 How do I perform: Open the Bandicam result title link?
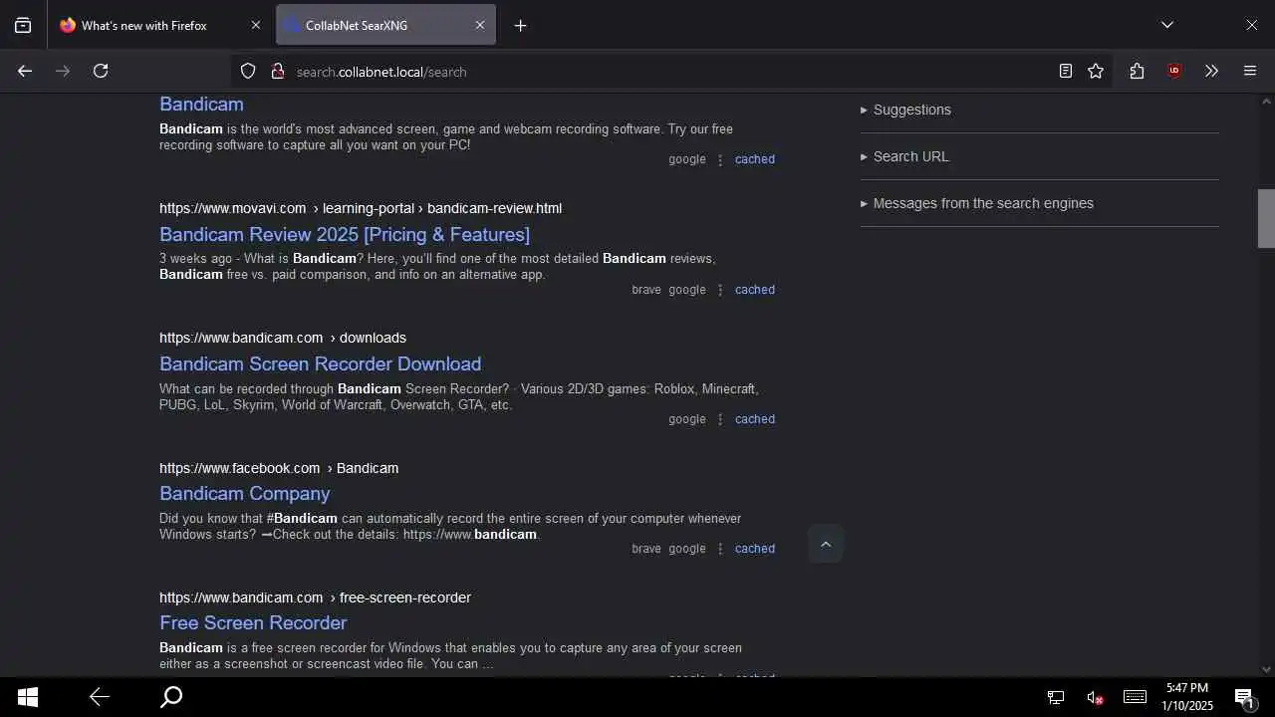pos(201,104)
